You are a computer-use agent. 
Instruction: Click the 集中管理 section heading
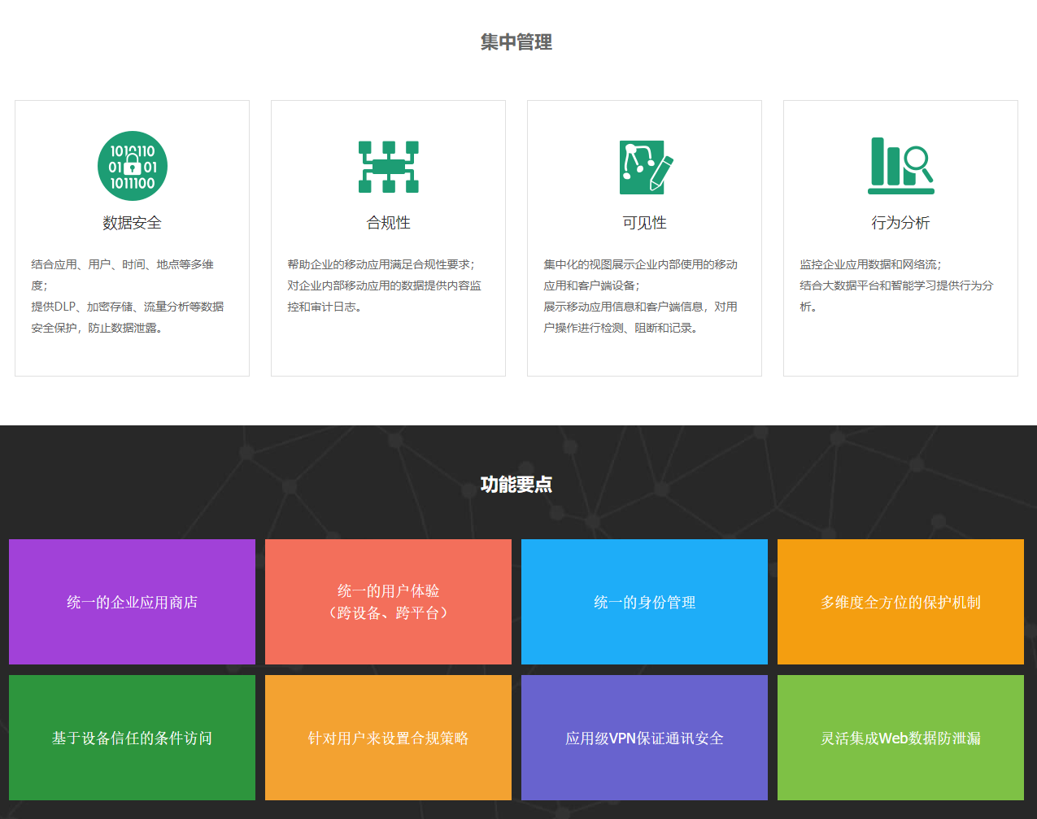pyautogui.click(x=516, y=42)
